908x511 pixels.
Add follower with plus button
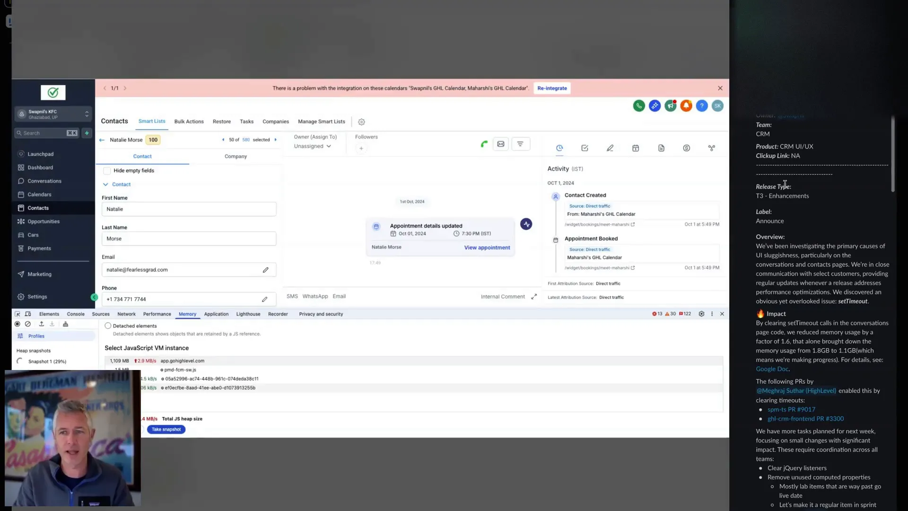coord(361,149)
